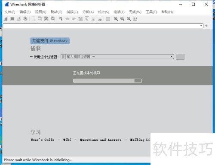This screenshot has width=215, height=165.
Task: Click the Resize columns icon
Action: click(135, 19)
